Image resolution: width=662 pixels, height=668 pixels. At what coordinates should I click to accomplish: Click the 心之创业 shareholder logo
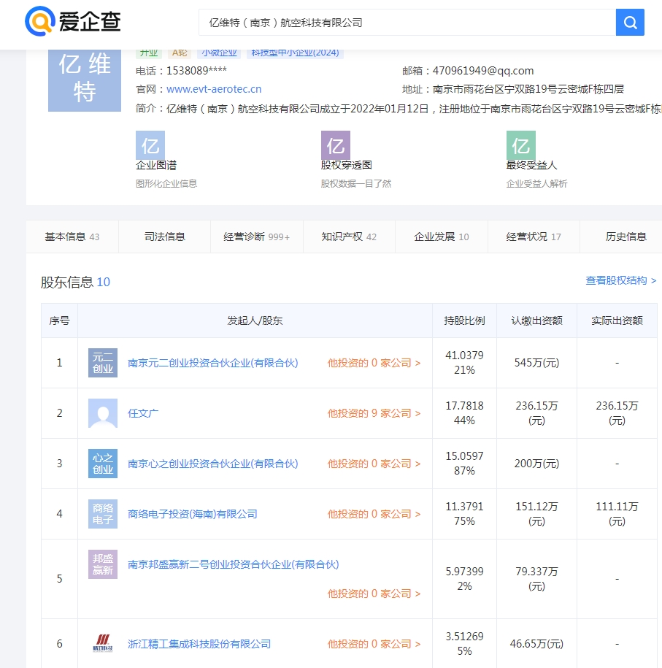[x=103, y=464]
